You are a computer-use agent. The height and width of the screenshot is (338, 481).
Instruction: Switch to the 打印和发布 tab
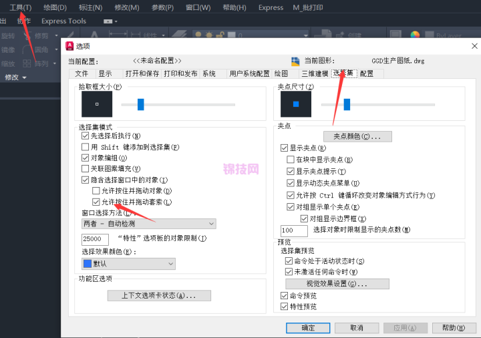click(180, 73)
